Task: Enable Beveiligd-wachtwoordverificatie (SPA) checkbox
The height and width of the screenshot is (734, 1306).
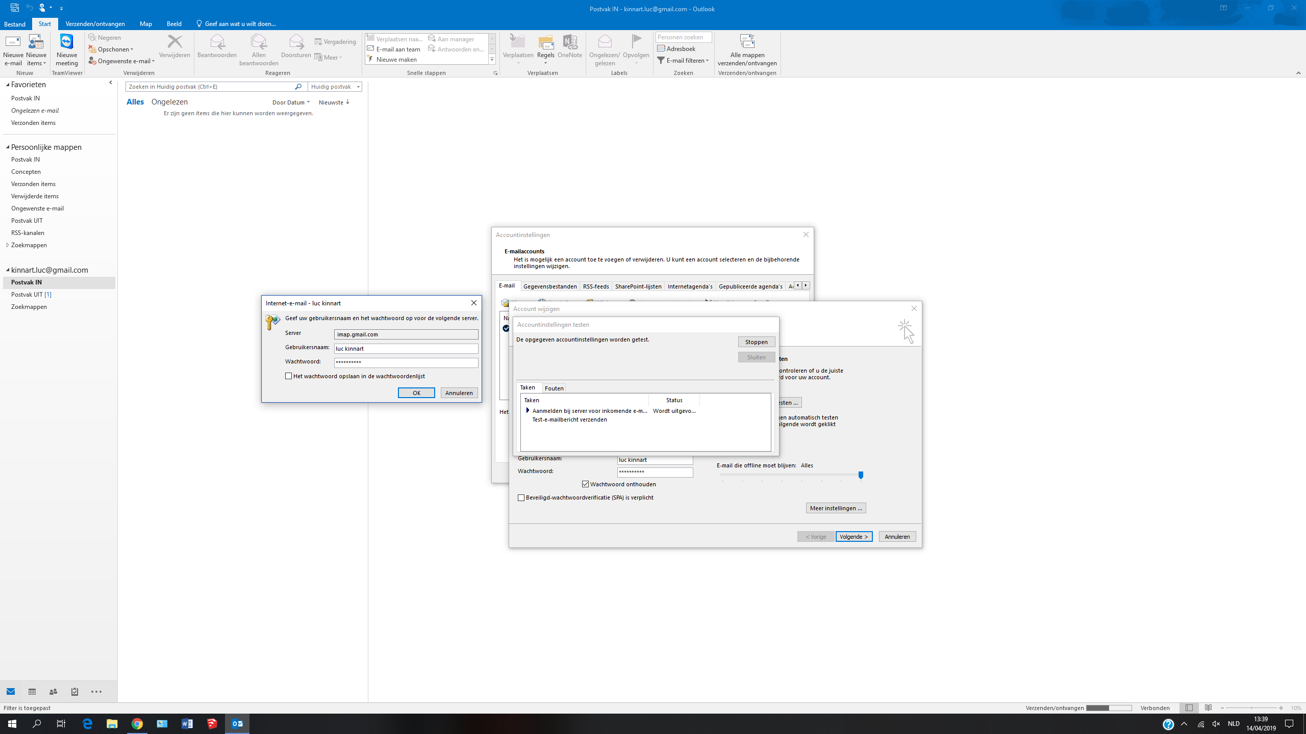Action: [521, 497]
